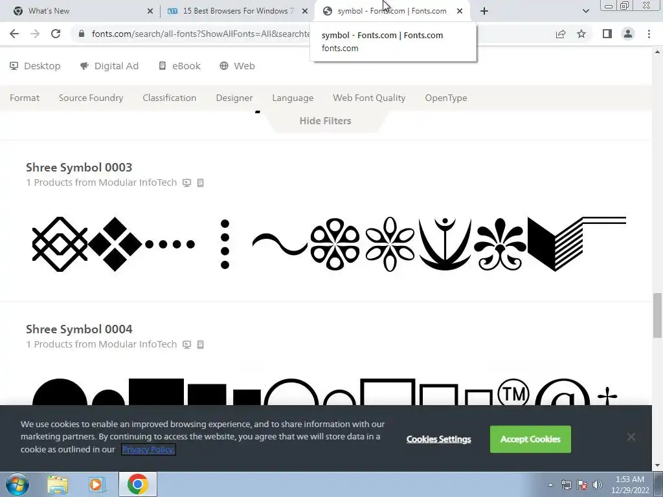Close the 15 Best Browsers tab
Screen dimensions: 663x497
pos(305,11)
